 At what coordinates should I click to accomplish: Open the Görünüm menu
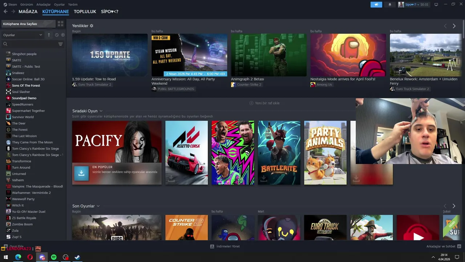point(27,4)
